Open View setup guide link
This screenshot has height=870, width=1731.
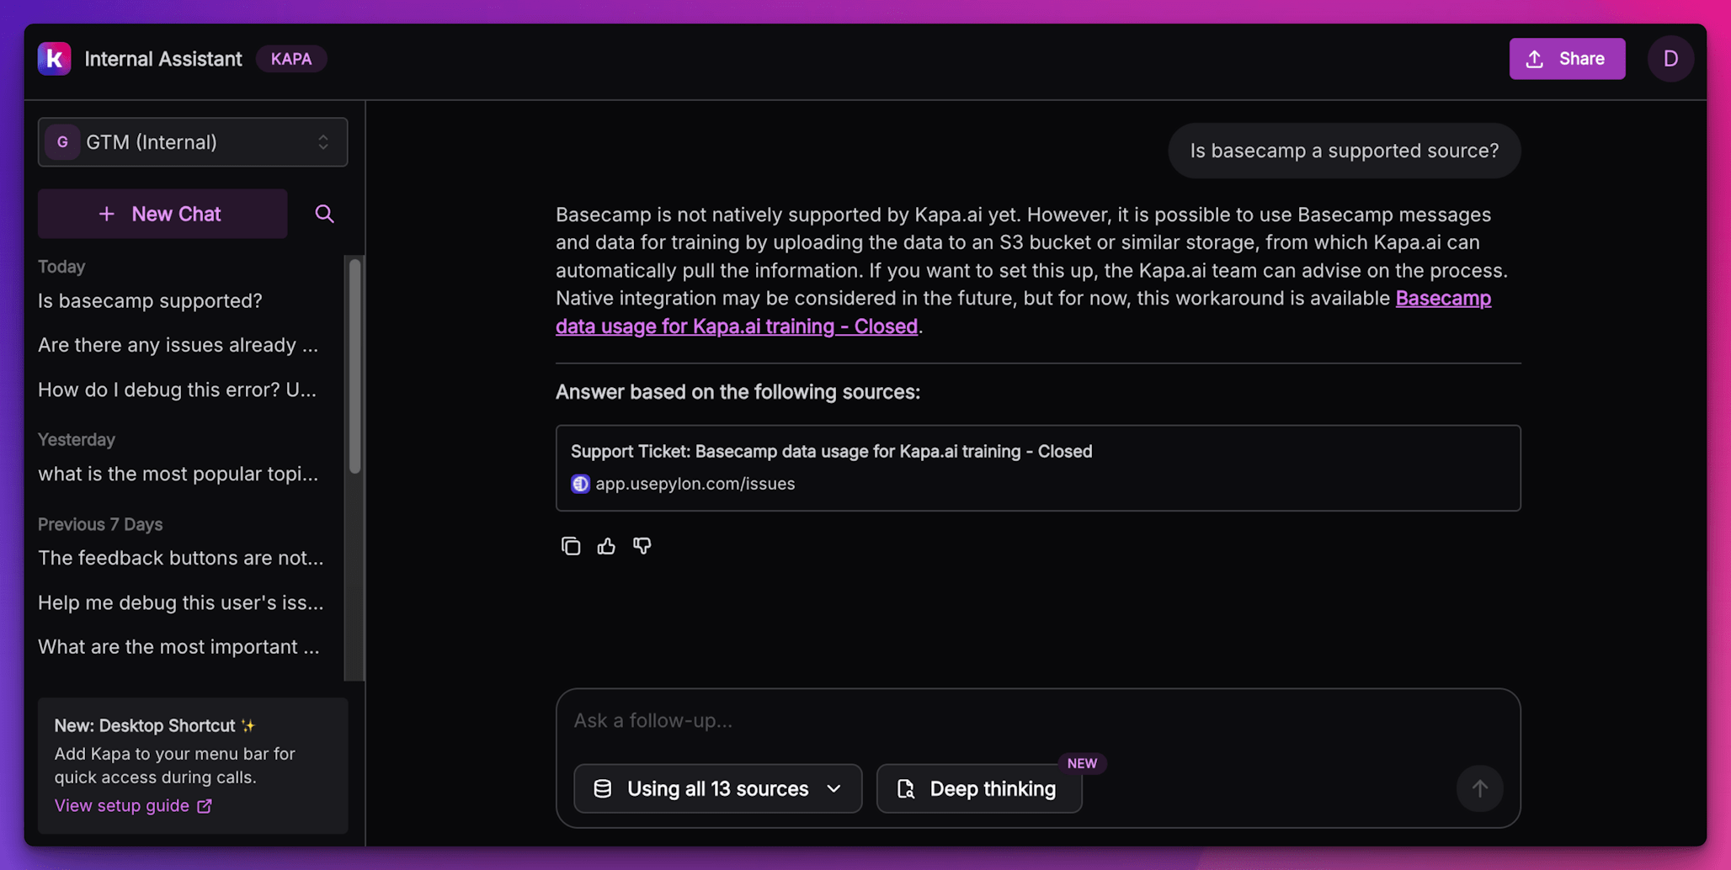pos(133,805)
